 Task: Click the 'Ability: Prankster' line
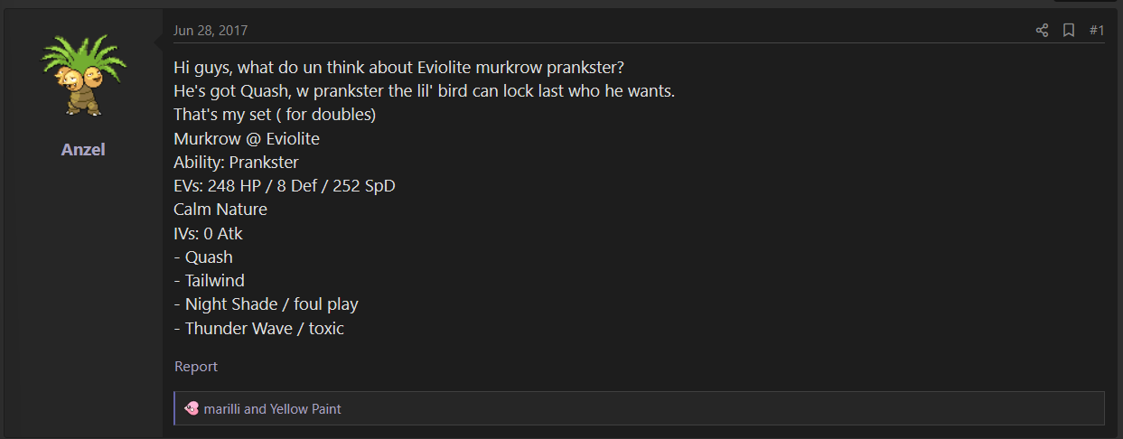[236, 163]
